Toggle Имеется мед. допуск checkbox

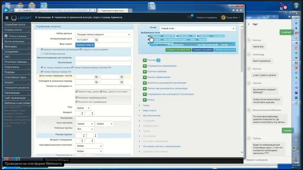(x=77, y=92)
